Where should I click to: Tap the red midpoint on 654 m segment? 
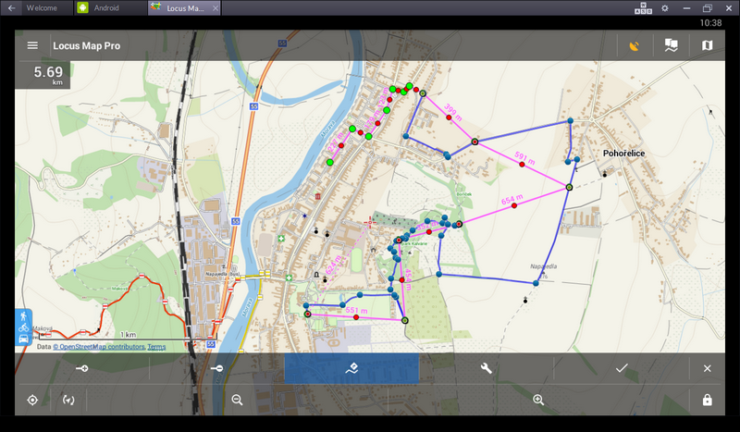pyautogui.click(x=514, y=205)
